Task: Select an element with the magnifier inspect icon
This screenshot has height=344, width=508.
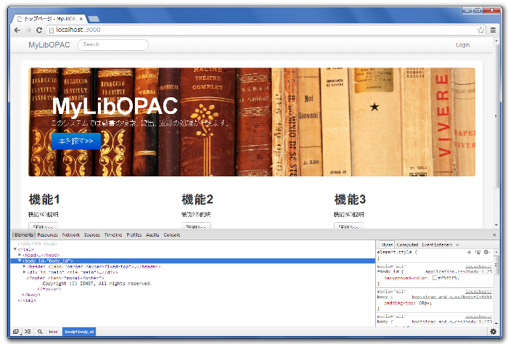Action: click(40, 332)
